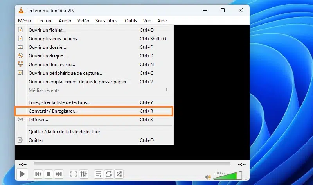Skip to next track
Screen dimensions: 313x185
point(58,174)
